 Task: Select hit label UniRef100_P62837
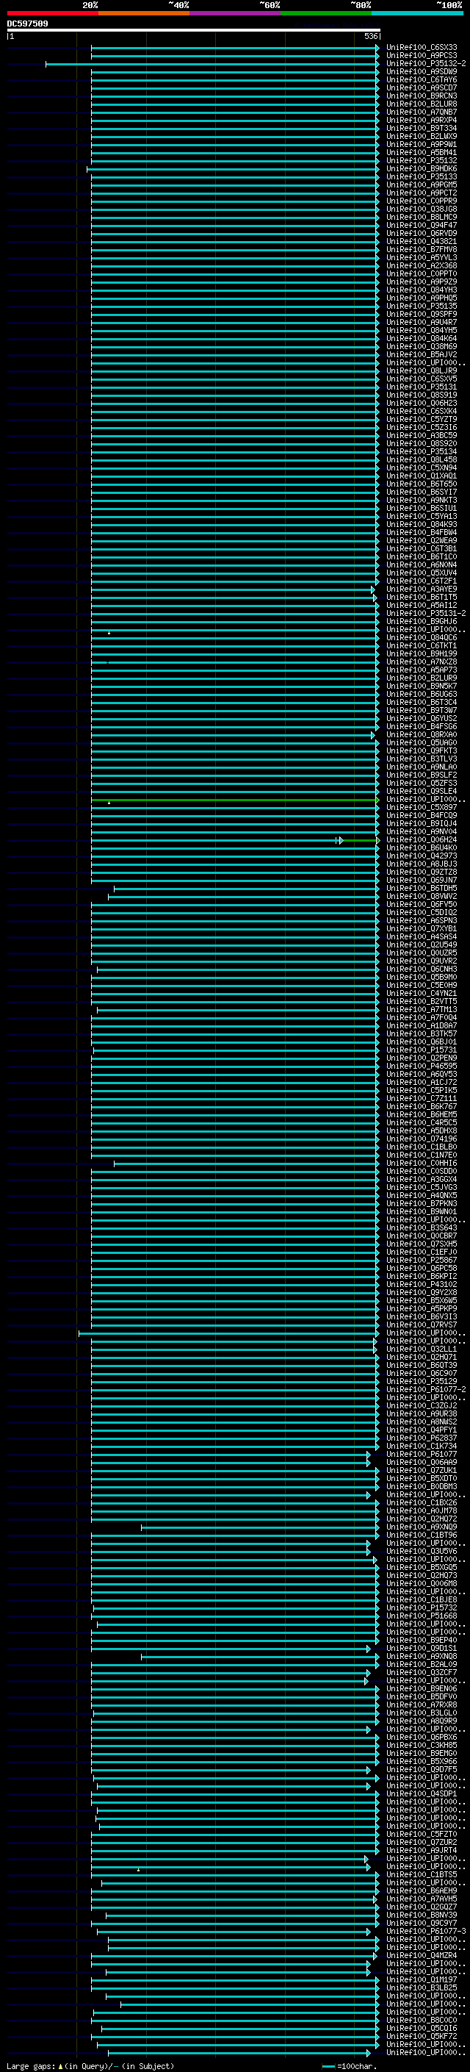[x=422, y=1439]
